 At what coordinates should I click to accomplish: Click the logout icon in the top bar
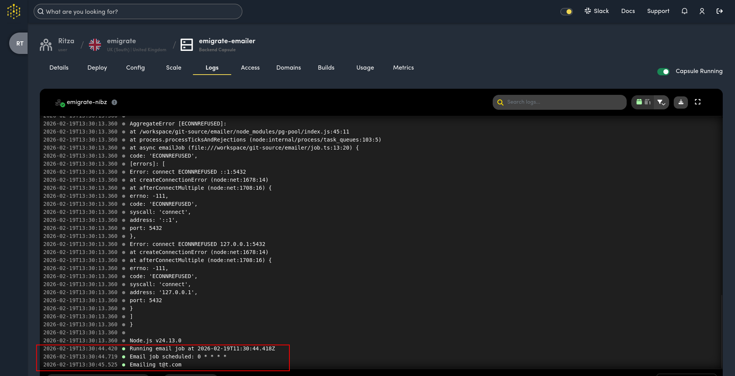pos(719,11)
